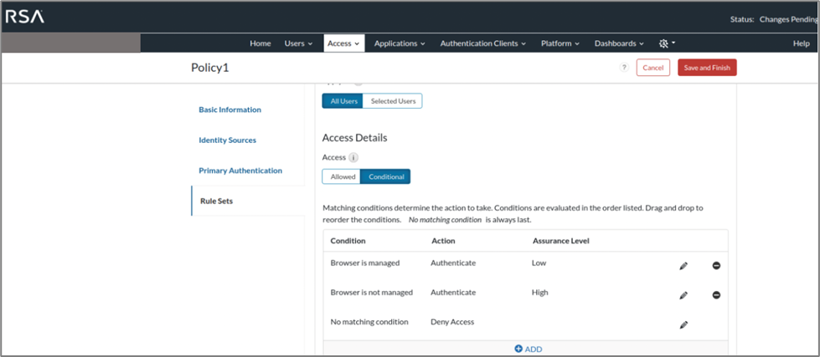
Task: Expand the Users menu
Action: (298, 43)
